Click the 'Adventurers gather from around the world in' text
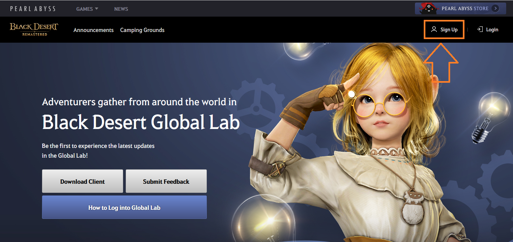Image resolution: width=513 pixels, height=242 pixels. 139,102
